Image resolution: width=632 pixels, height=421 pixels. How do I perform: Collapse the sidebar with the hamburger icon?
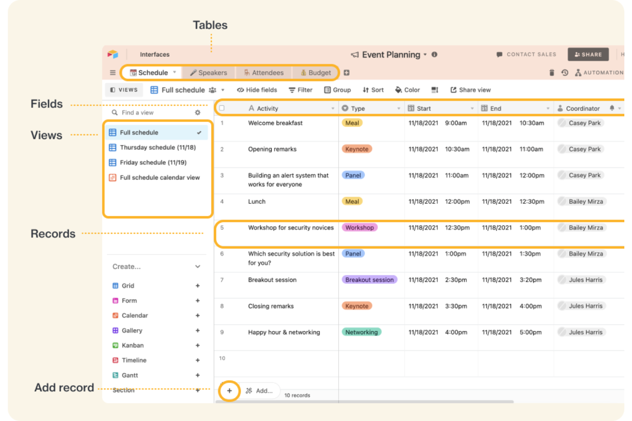tap(113, 73)
